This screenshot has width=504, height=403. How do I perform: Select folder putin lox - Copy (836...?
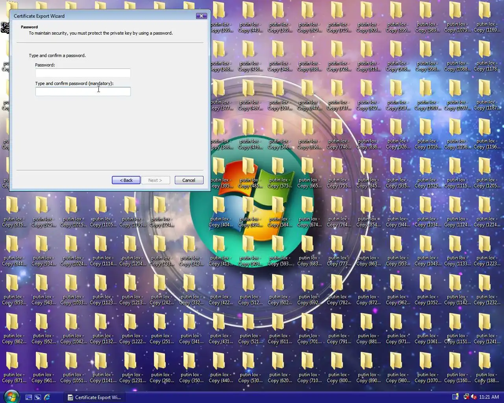[369, 134]
